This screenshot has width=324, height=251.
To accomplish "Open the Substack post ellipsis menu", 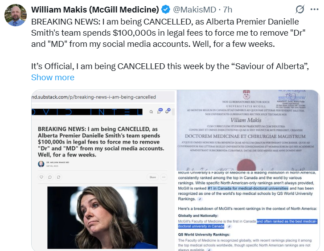I will [166, 177].
